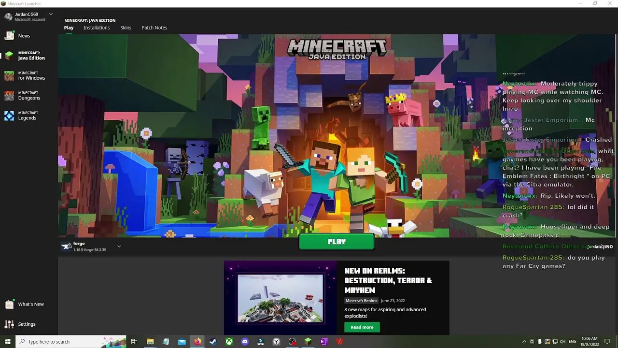Open the Realms news map thumbnail
Image resolution: width=618 pixels, height=348 pixels.
pyautogui.click(x=280, y=298)
